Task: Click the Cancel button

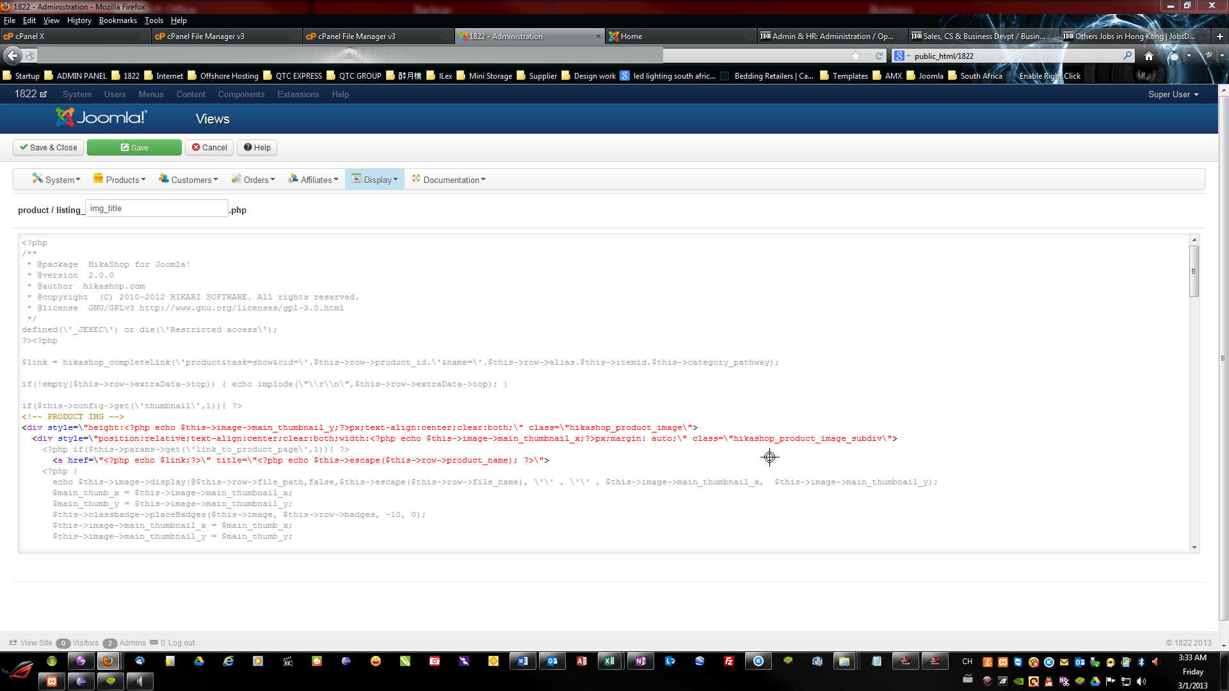Action: [210, 147]
